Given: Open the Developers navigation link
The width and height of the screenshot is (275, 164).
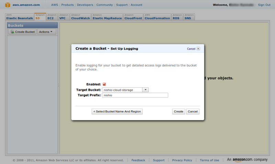Looking at the screenshot, I should coord(85,5).
